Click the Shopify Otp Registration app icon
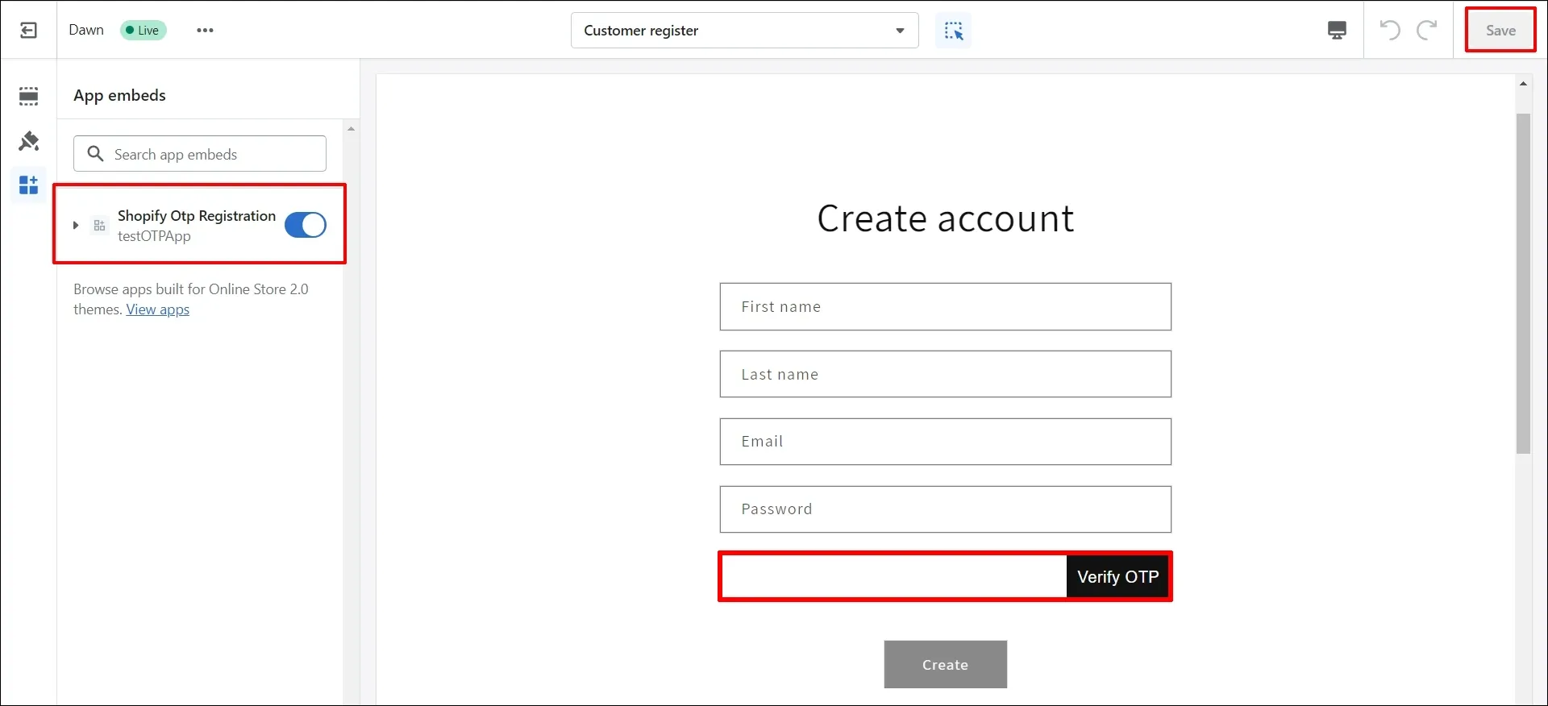The height and width of the screenshot is (706, 1548). pos(100,226)
